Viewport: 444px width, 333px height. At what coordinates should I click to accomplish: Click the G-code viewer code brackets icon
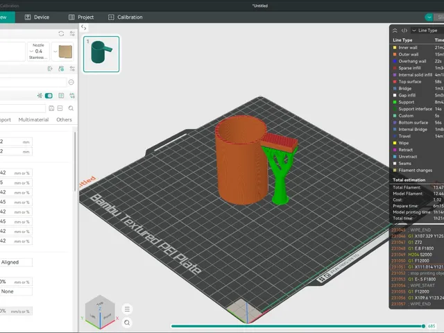[404, 31]
